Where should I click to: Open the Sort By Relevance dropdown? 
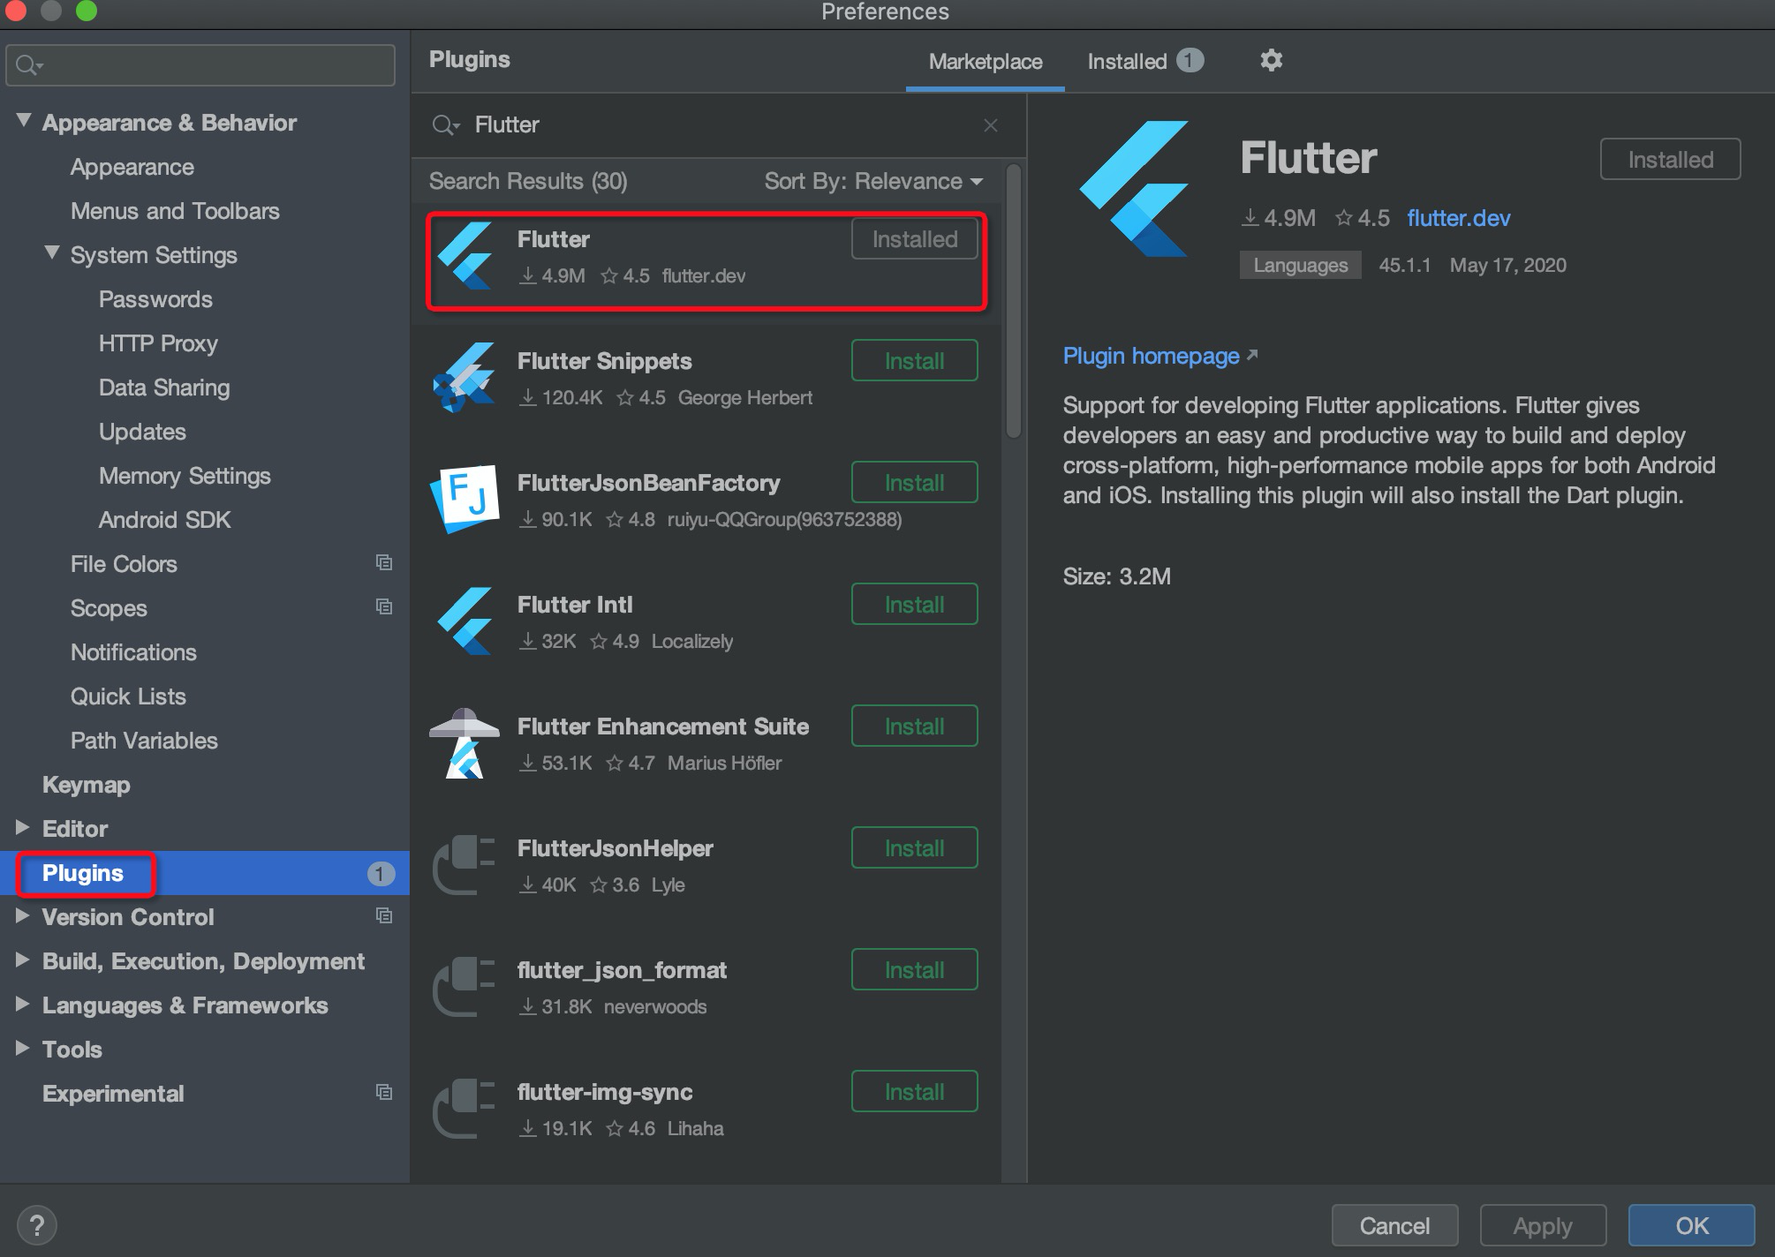(x=872, y=181)
